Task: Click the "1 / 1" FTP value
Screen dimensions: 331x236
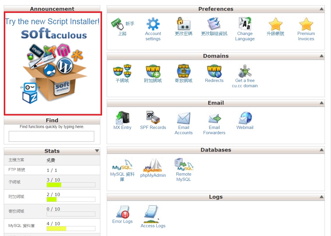Action: coord(52,170)
